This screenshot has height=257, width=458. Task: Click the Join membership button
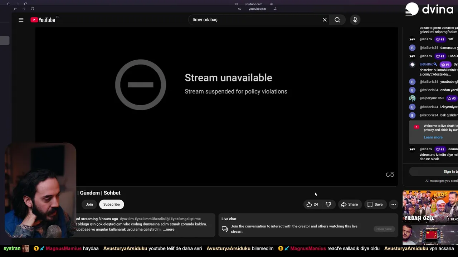pos(89,205)
